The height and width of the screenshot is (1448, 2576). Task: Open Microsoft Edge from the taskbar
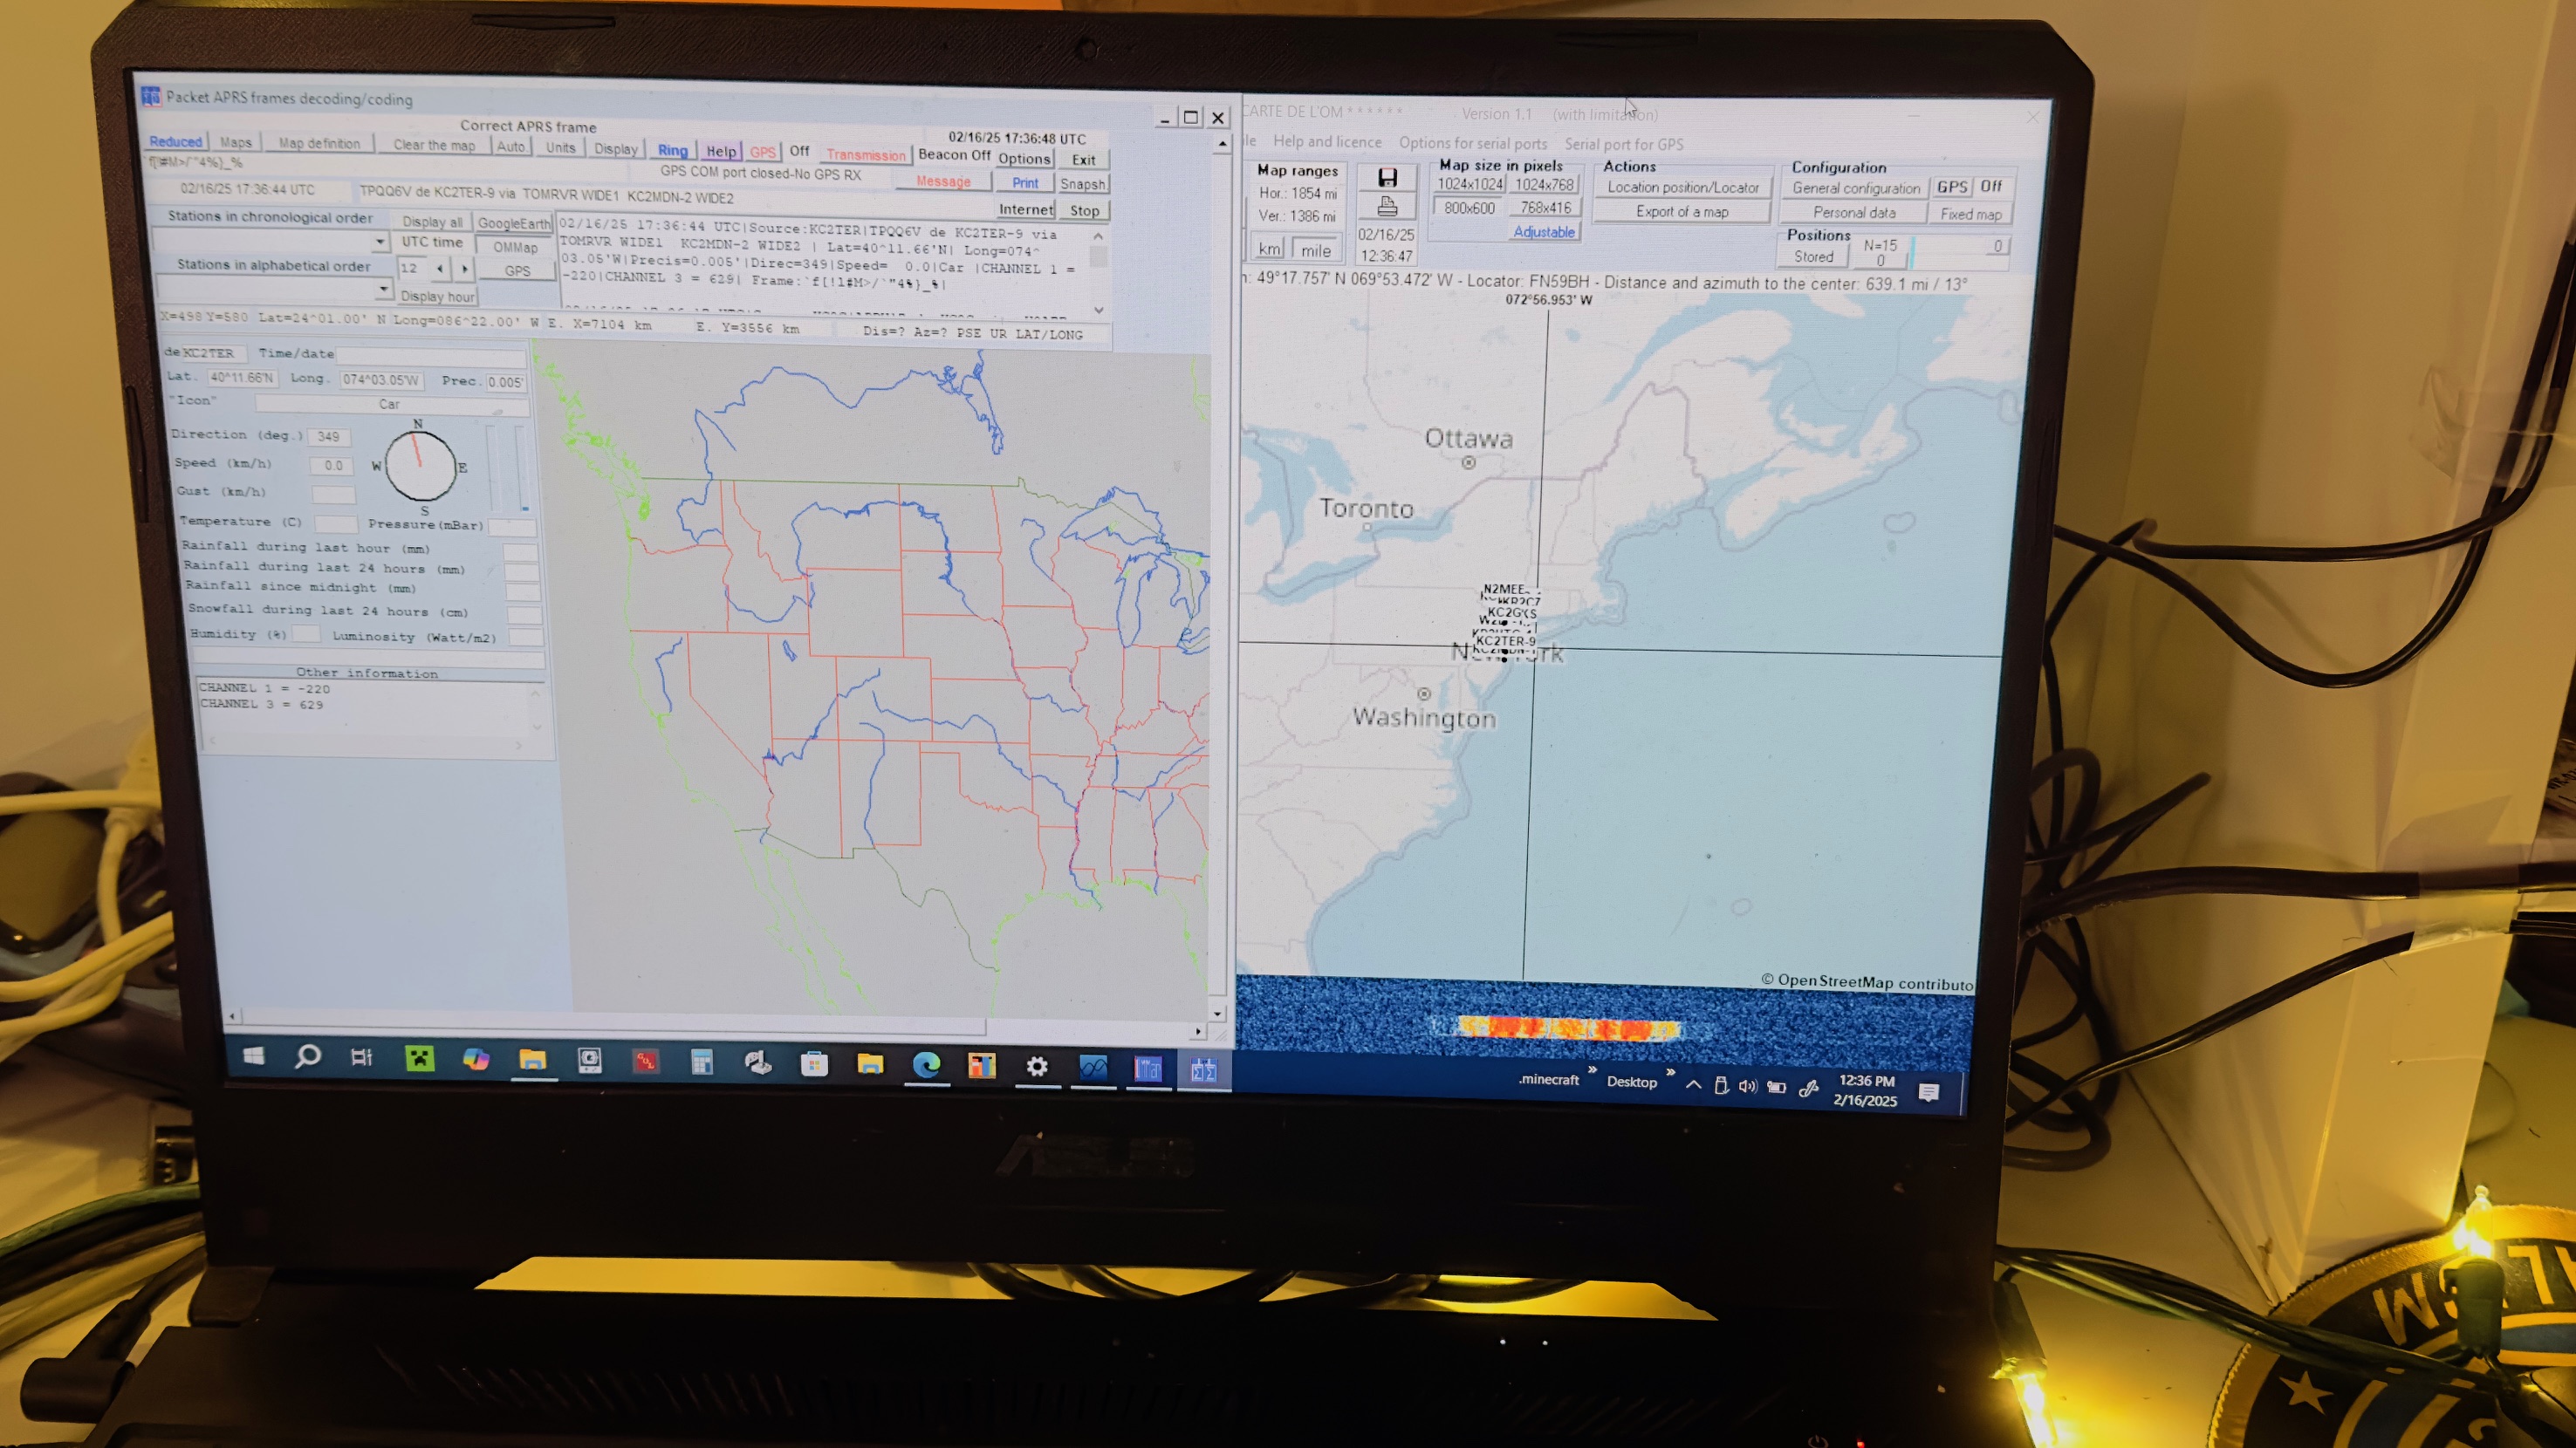(x=926, y=1065)
